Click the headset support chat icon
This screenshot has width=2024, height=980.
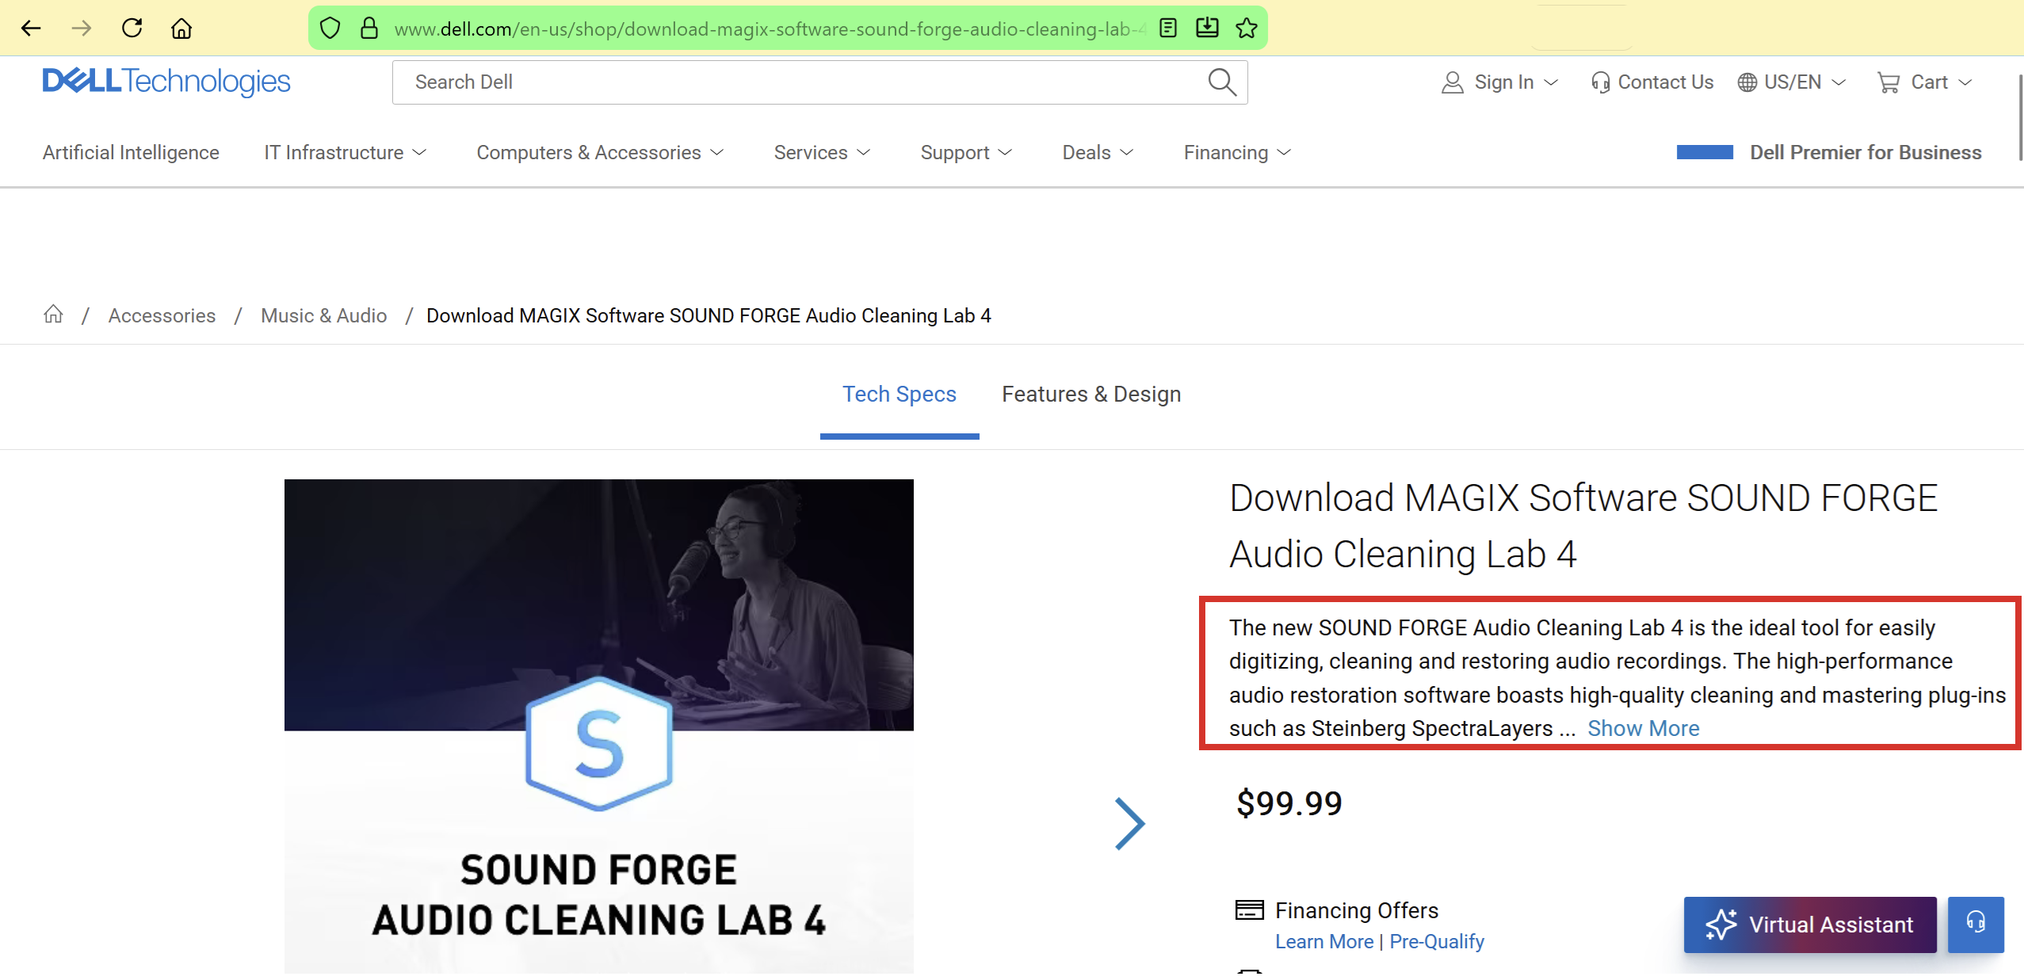(1976, 924)
